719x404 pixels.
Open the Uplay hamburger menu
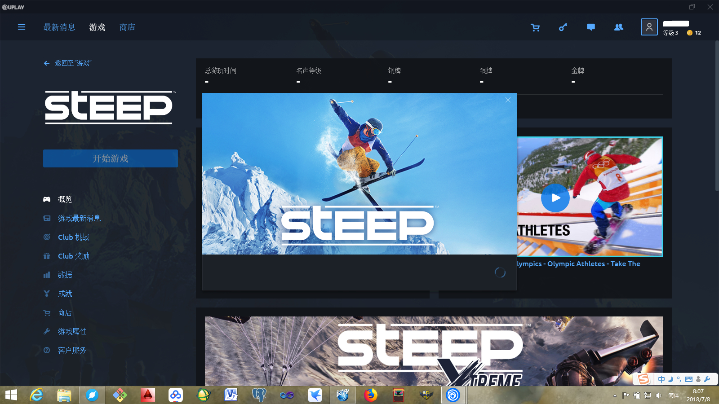21,27
